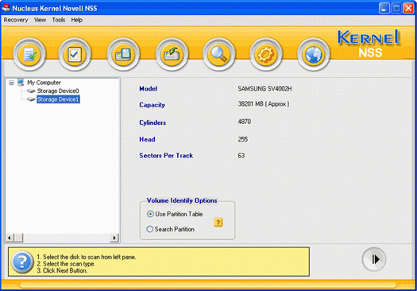Click the magnifying glass search icon
The height and width of the screenshot is (291, 417).
(219, 54)
